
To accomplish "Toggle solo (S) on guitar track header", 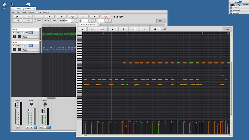I will (22, 33).
